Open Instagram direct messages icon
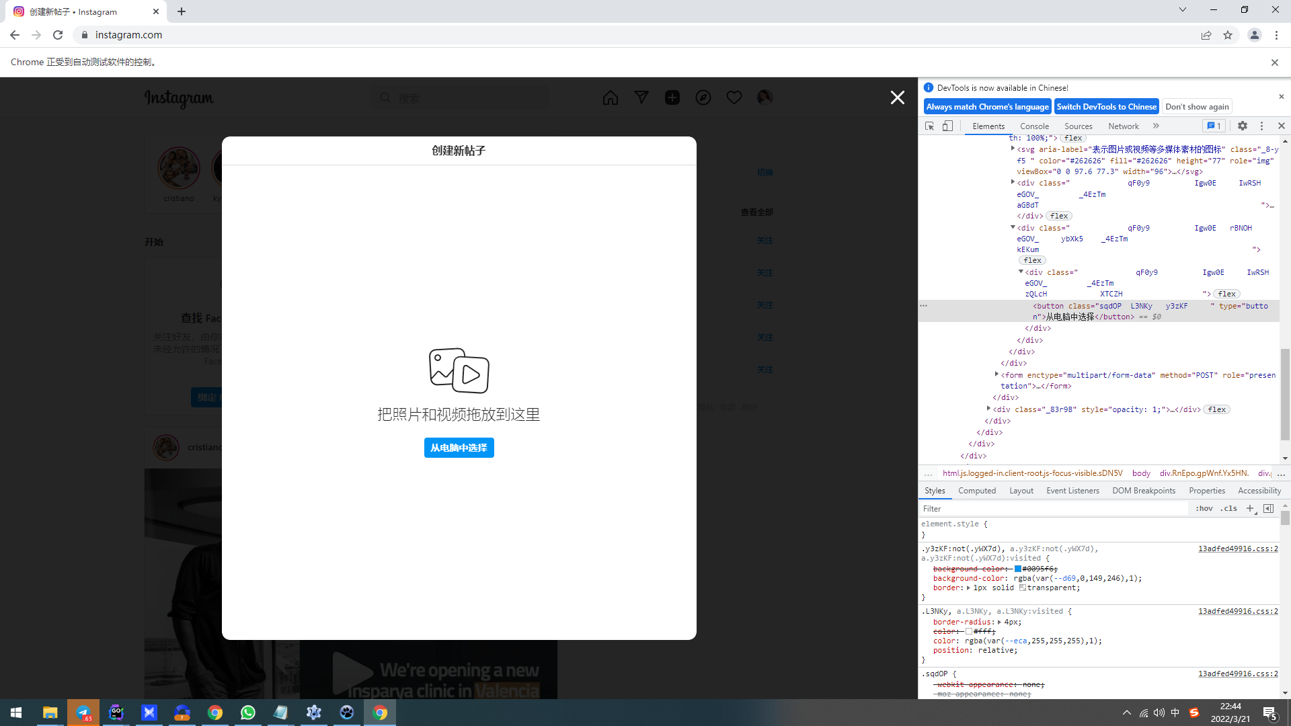 (x=641, y=98)
